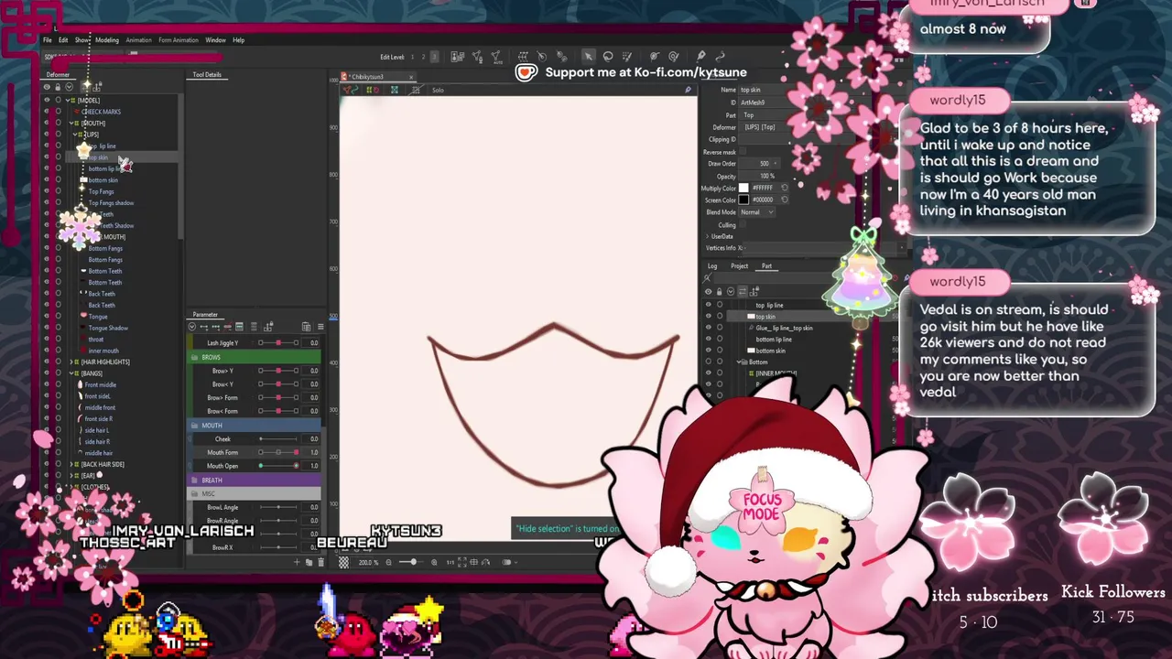Click the Opacity 100 % field
This screenshot has width=1172, height=659.
757,176
